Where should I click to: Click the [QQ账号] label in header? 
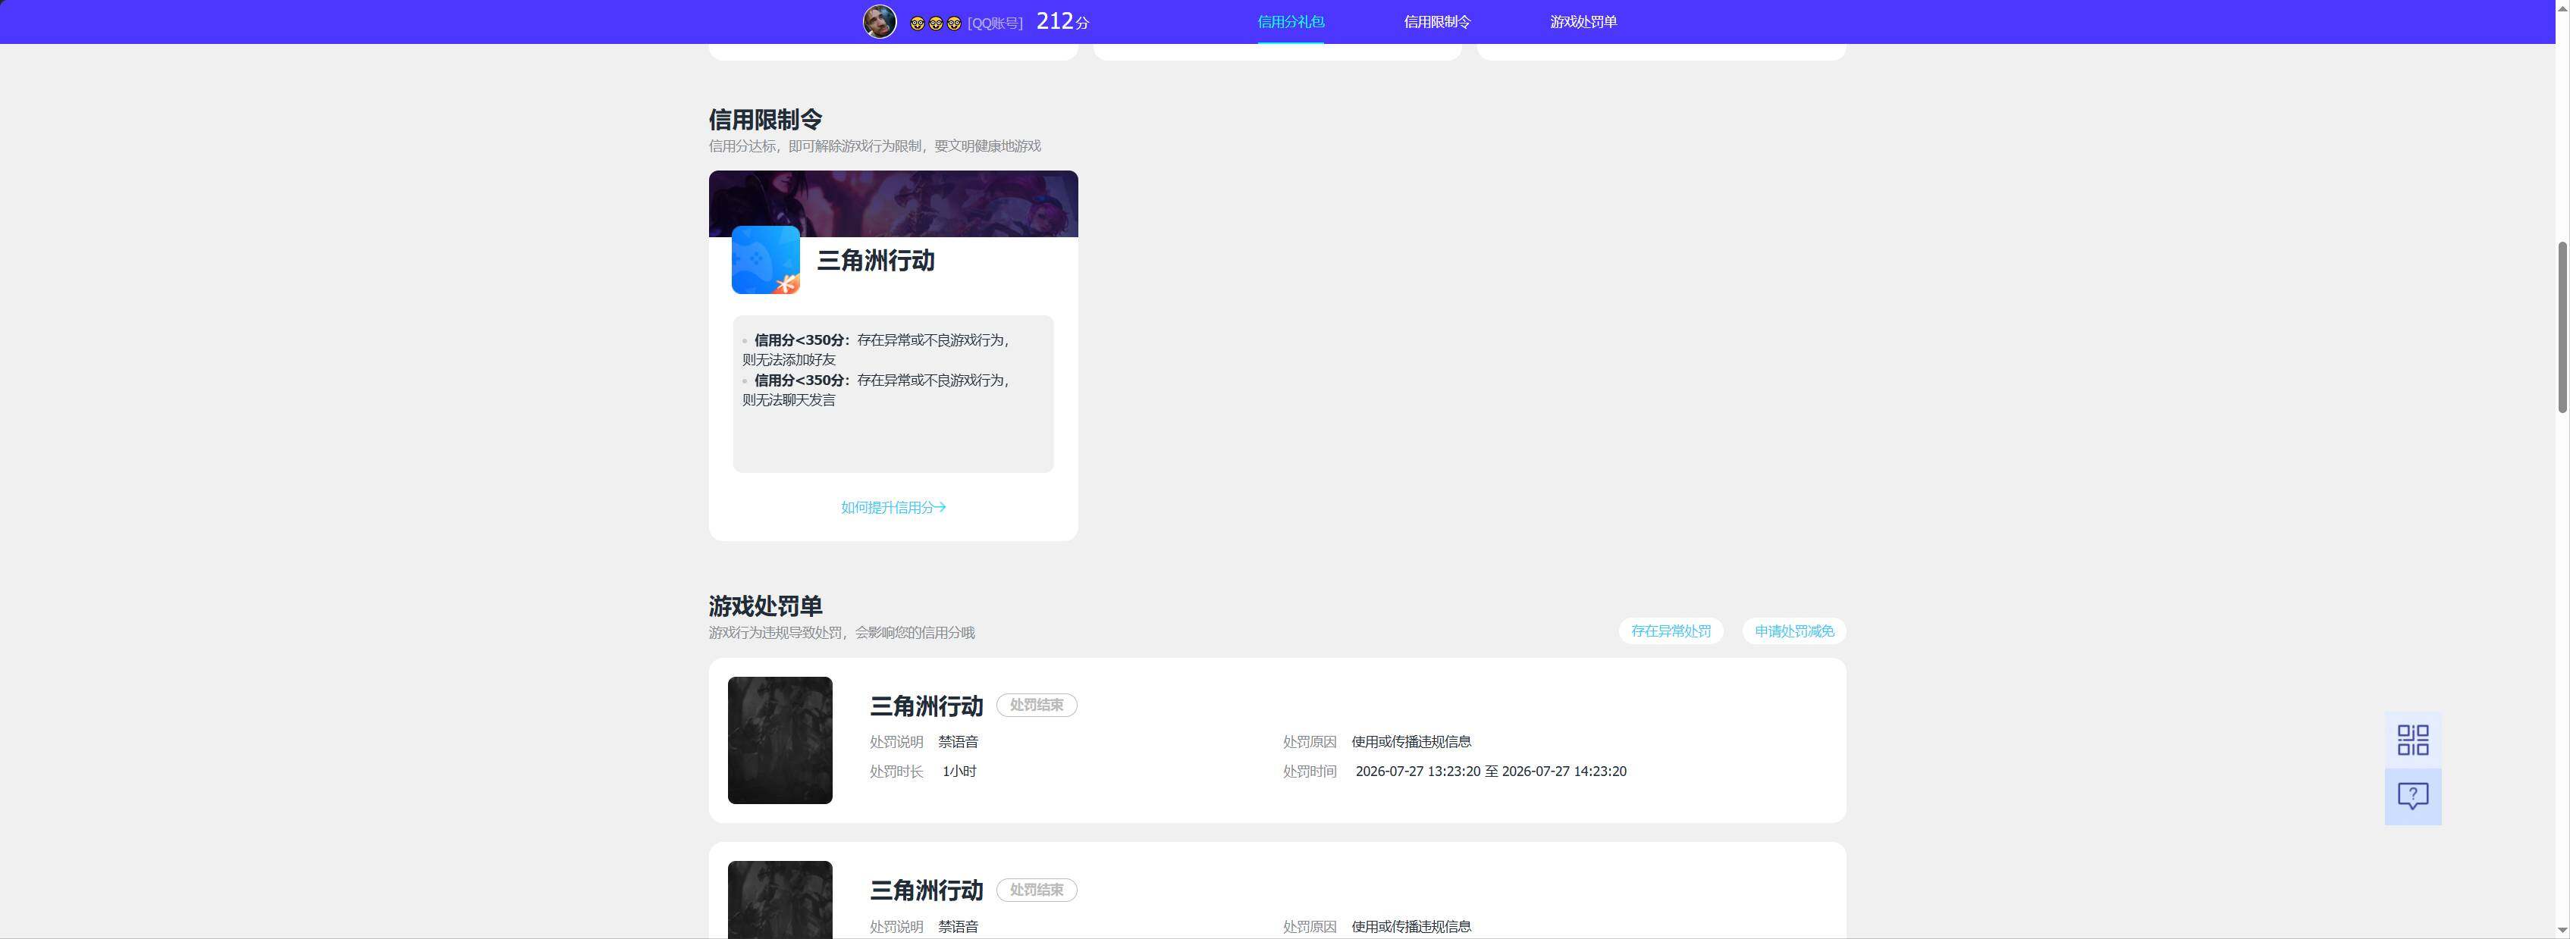point(995,23)
